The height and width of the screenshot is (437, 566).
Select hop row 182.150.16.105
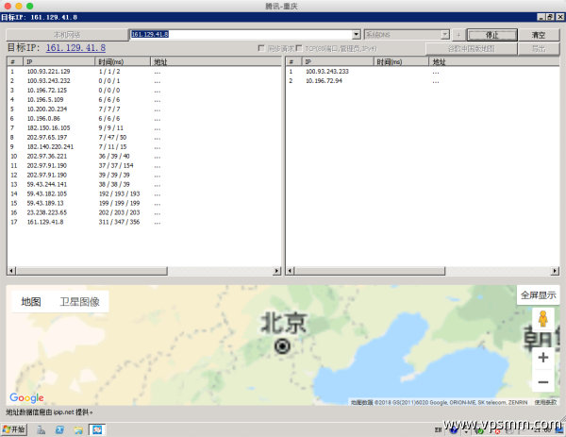pos(143,127)
